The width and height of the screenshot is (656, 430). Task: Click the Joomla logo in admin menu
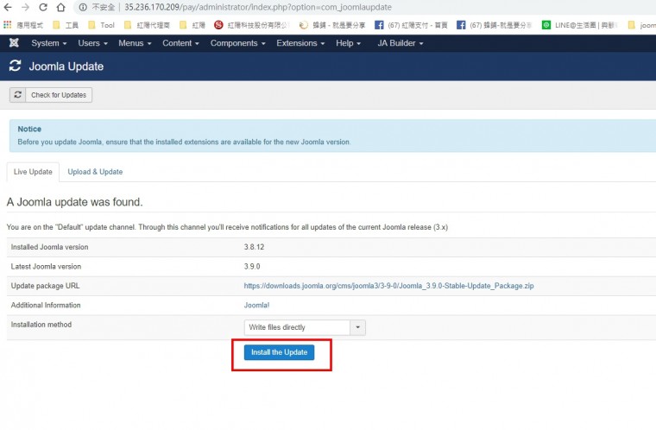pyautogui.click(x=14, y=43)
